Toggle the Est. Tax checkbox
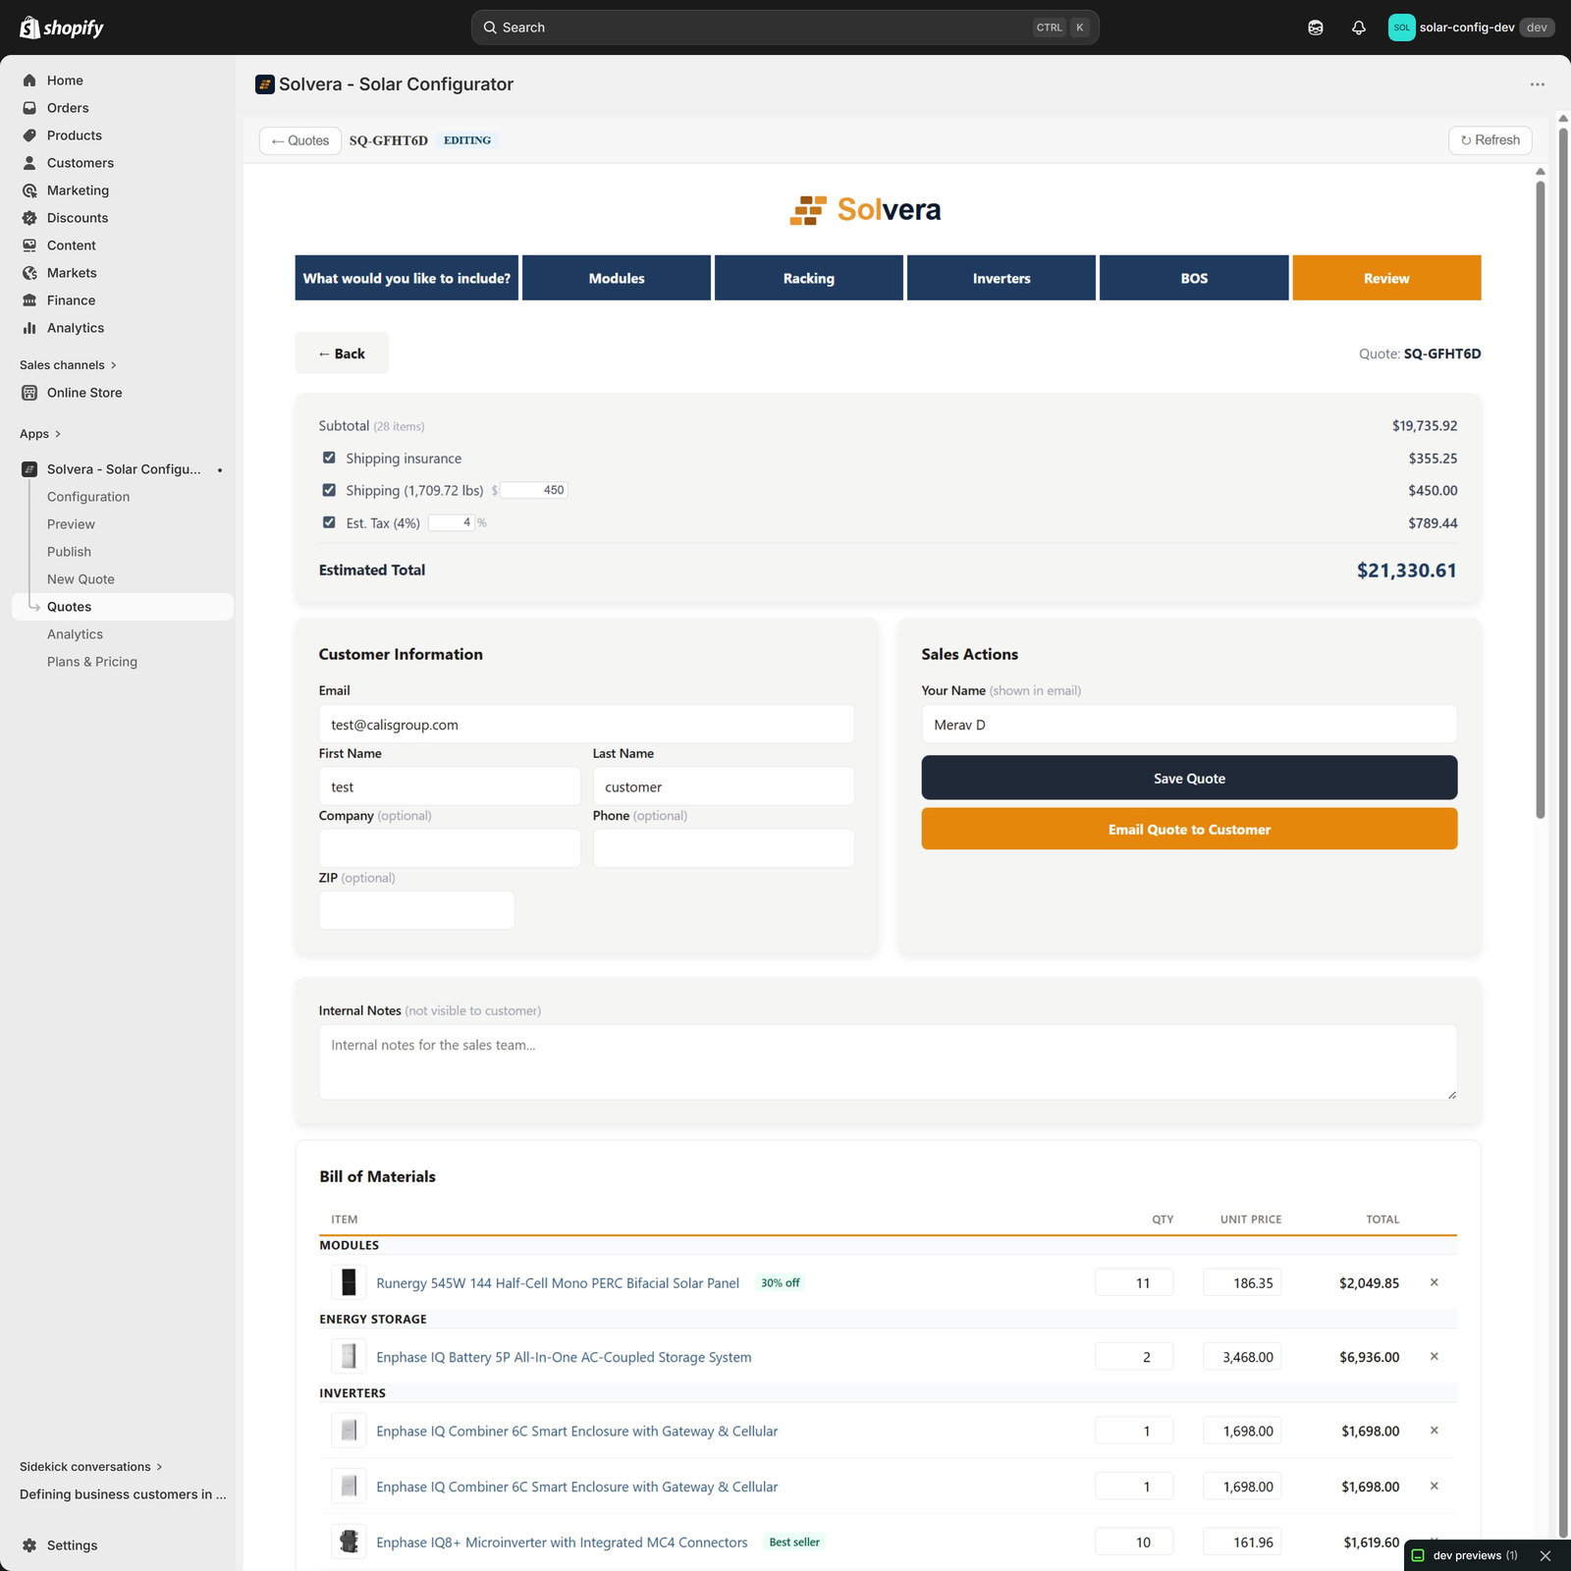Viewport: 1571px width, 1571px height. click(x=329, y=522)
